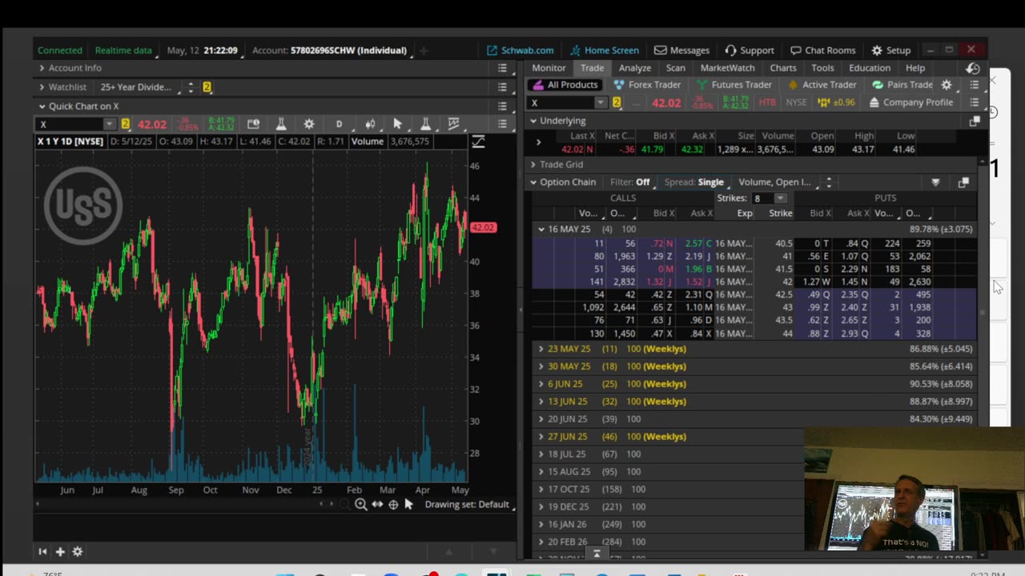Open the list menu icon beside Company Profile
The image size is (1025, 576).
975,102
